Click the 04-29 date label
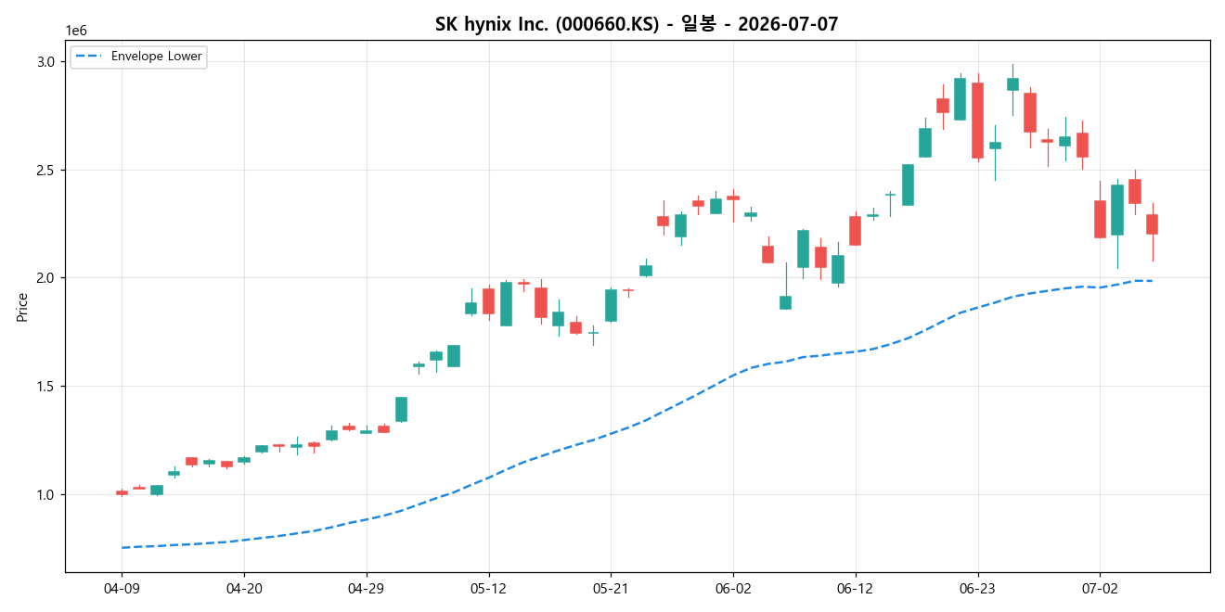1225x612 pixels. click(367, 588)
